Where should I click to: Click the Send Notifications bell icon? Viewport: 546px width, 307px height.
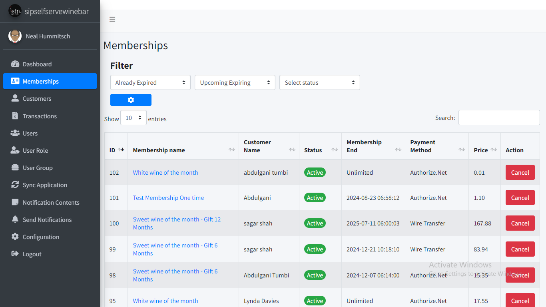click(15, 219)
